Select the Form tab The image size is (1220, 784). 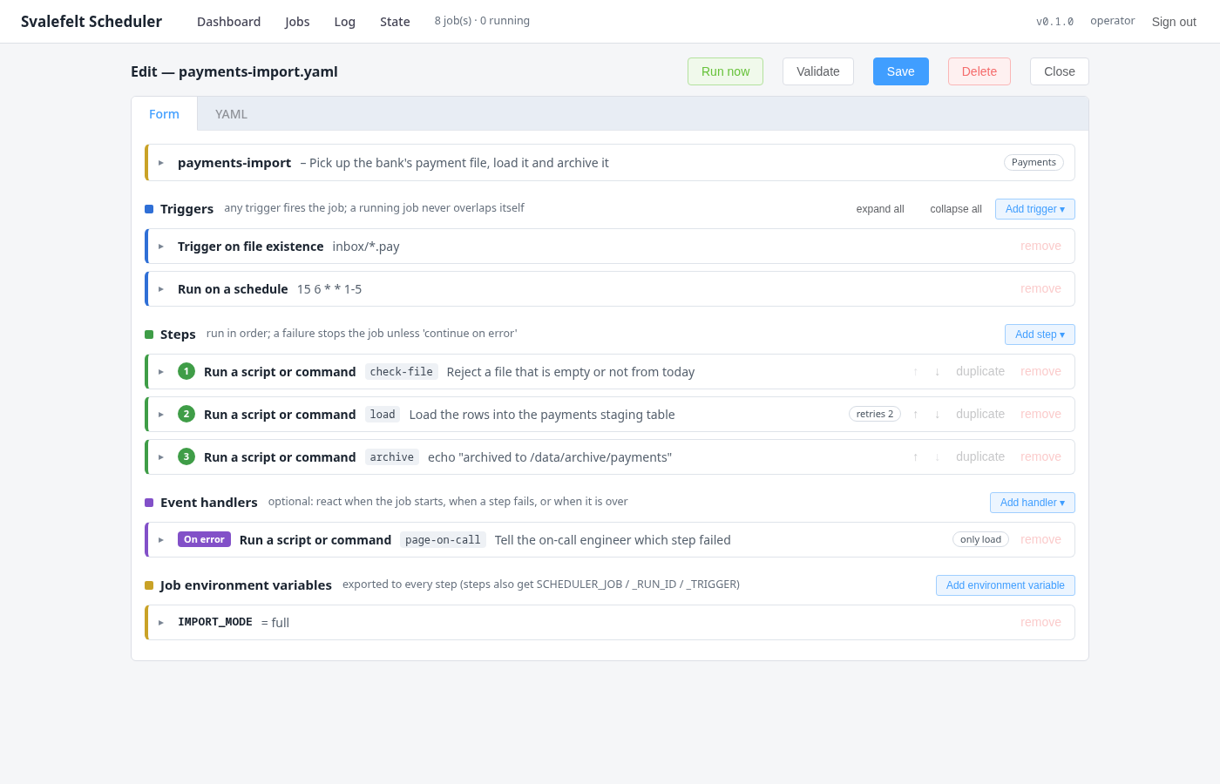click(x=164, y=114)
